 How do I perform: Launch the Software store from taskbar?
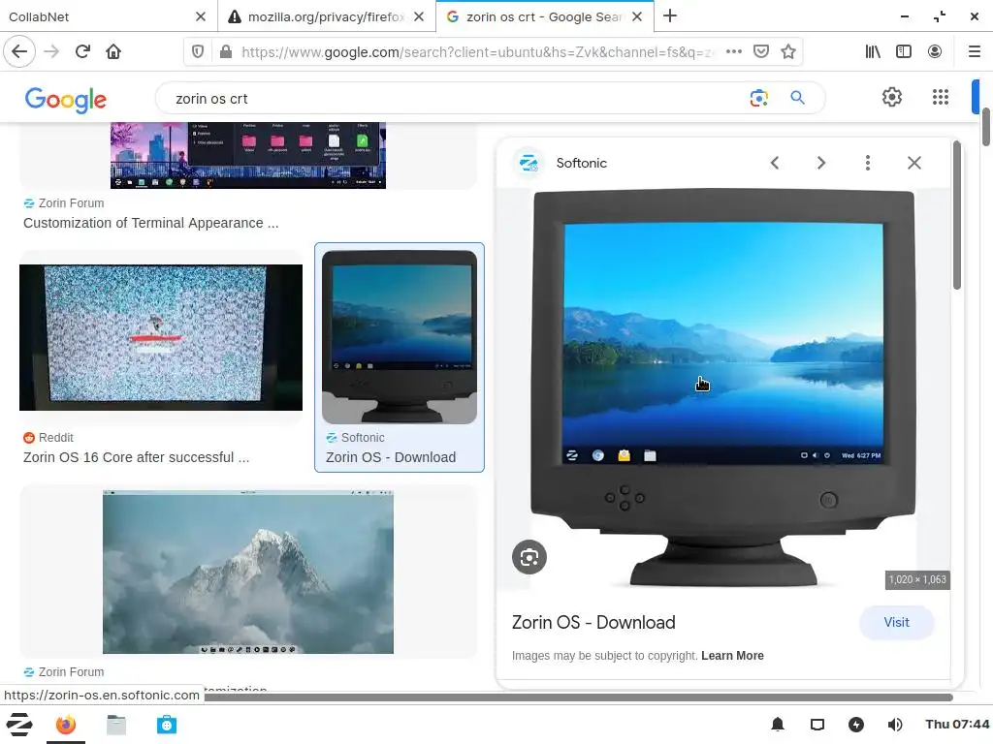coord(167,725)
